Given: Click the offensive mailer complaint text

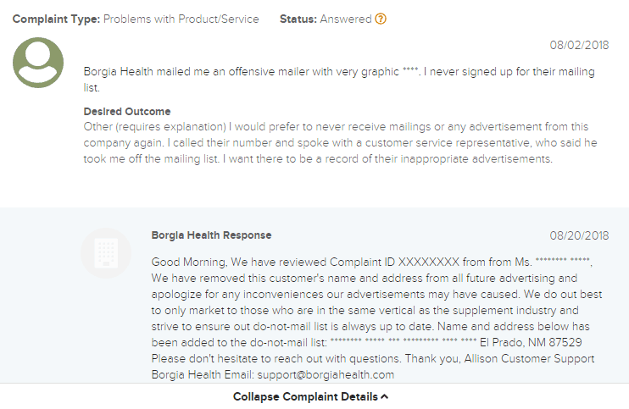Looking at the screenshot, I should [339, 72].
